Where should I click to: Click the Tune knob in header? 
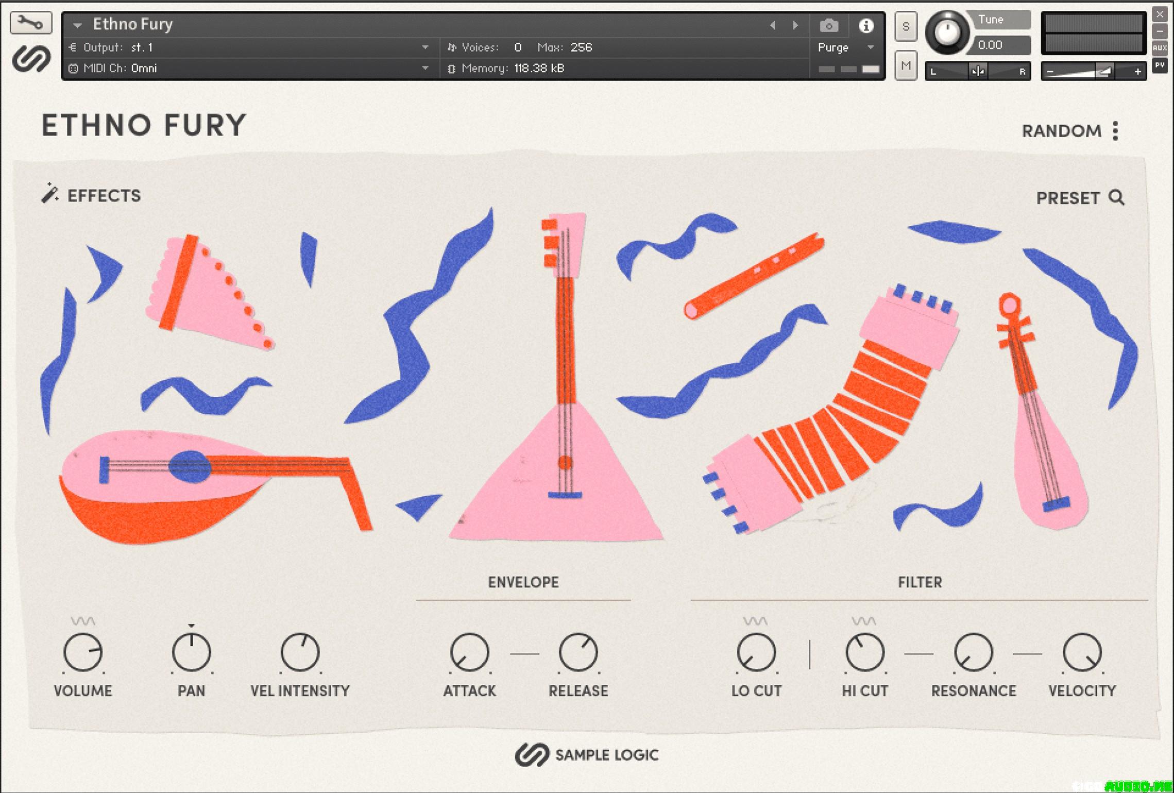pos(947,32)
